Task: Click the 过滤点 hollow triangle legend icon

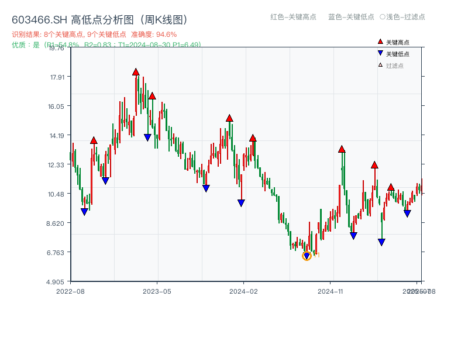Action: (380, 64)
